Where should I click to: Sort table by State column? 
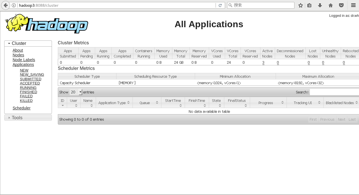[x=216, y=102]
